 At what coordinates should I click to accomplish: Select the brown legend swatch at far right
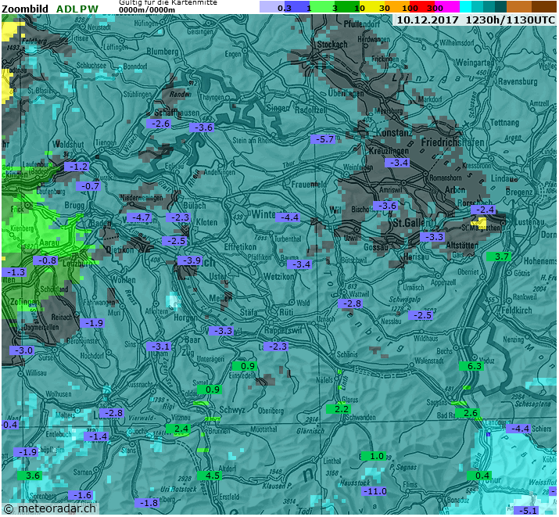click(543, 7)
